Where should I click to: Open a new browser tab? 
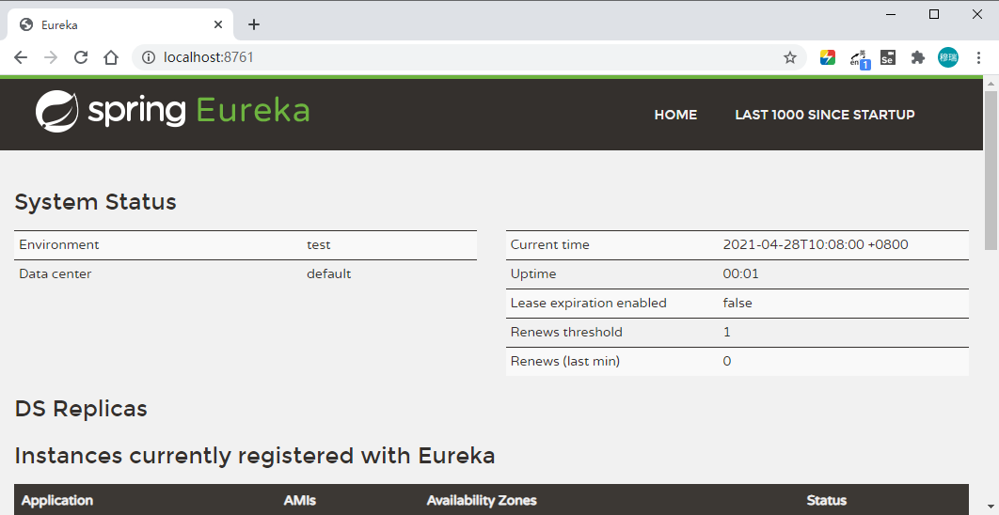pyautogui.click(x=254, y=24)
